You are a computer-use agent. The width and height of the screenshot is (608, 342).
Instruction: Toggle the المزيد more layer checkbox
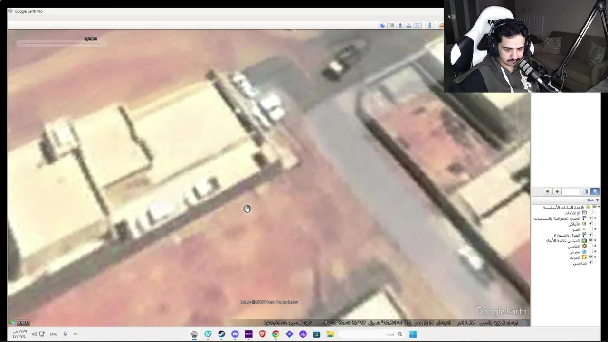click(x=591, y=257)
